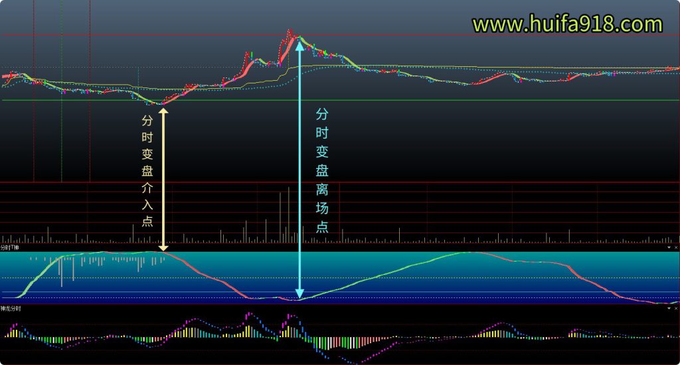Select the 分时T神 indicator title label
This screenshot has height=365, width=680.
click(10, 247)
